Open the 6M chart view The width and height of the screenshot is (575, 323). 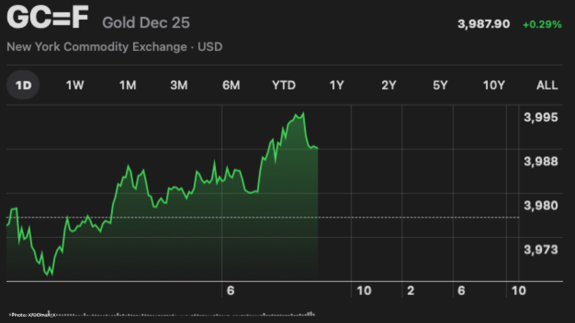tap(231, 85)
